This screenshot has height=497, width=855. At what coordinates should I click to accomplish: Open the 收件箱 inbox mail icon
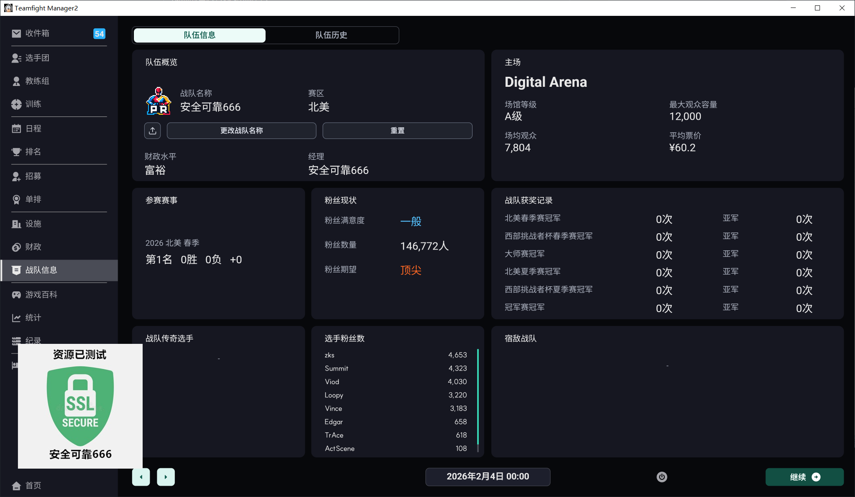pos(16,33)
